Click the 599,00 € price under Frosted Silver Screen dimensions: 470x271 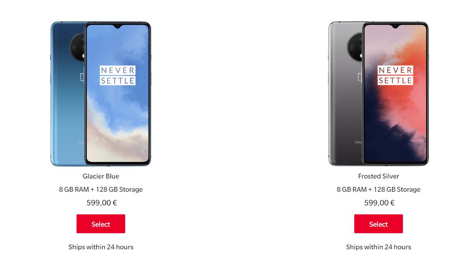(x=379, y=203)
